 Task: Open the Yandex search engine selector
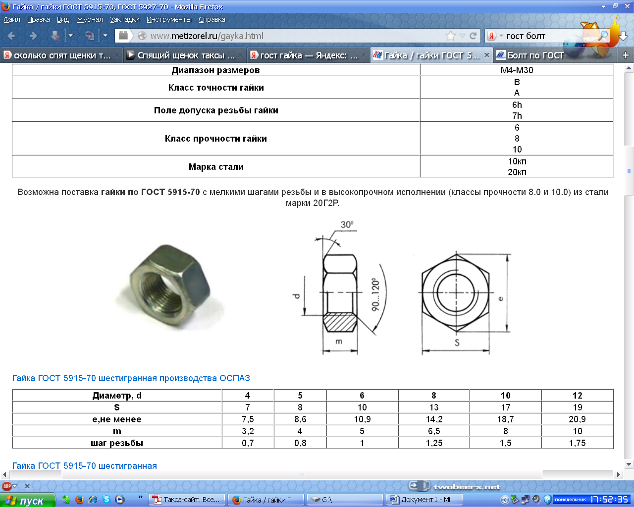pyautogui.click(x=495, y=36)
